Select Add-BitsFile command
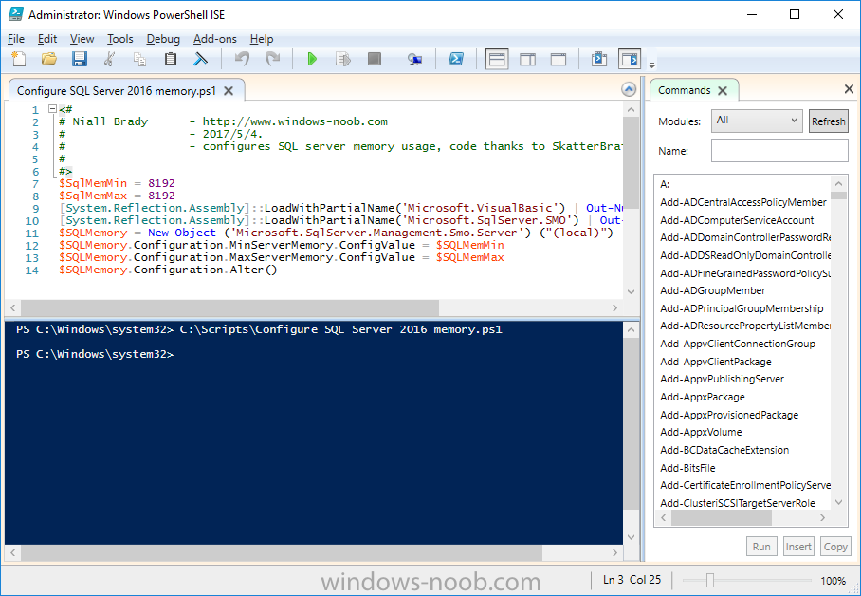The height and width of the screenshot is (596, 861). coord(687,468)
